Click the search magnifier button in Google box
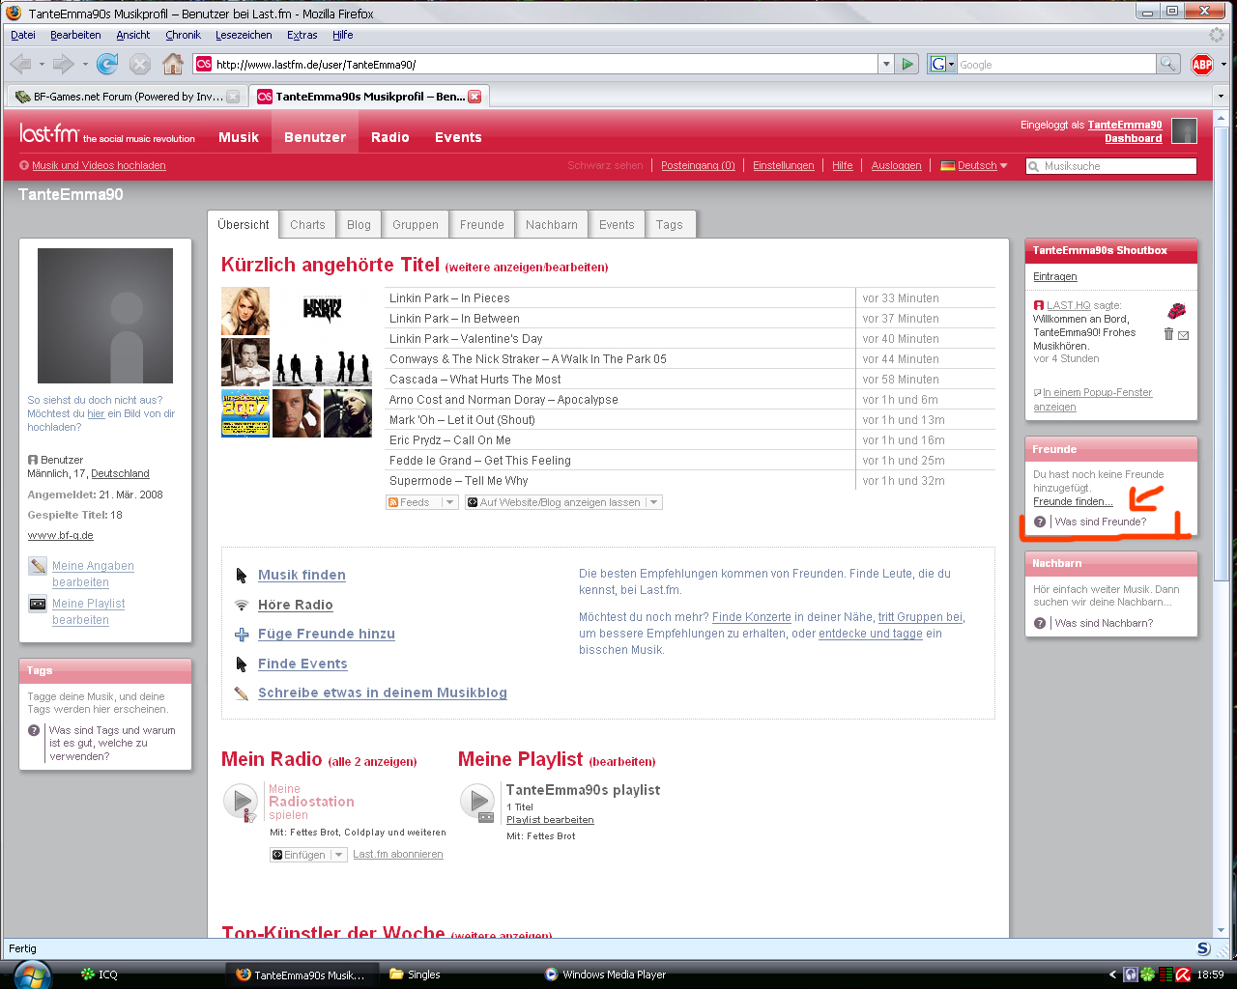 point(1167,65)
